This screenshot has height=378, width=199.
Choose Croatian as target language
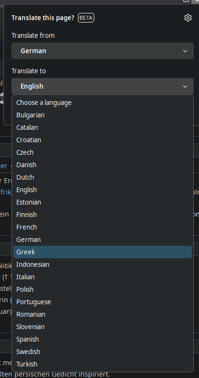click(102, 140)
